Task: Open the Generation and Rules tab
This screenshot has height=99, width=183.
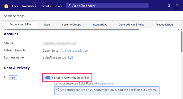Action: tap(131, 25)
